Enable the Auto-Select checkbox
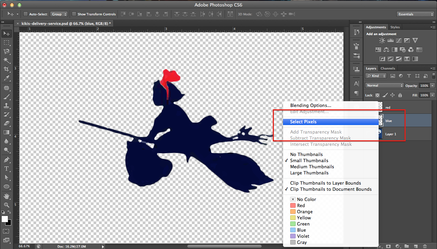The image size is (437, 249). (25, 14)
